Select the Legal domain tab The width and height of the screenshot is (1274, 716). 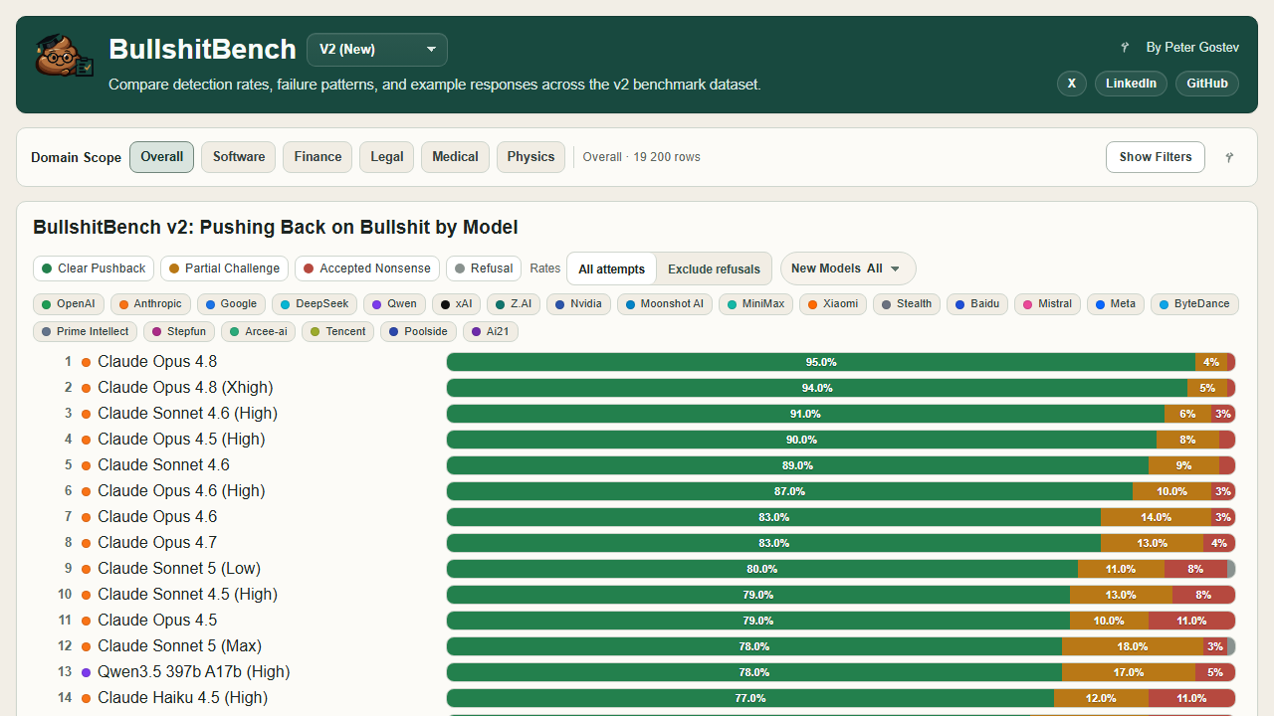pos(387,157)
